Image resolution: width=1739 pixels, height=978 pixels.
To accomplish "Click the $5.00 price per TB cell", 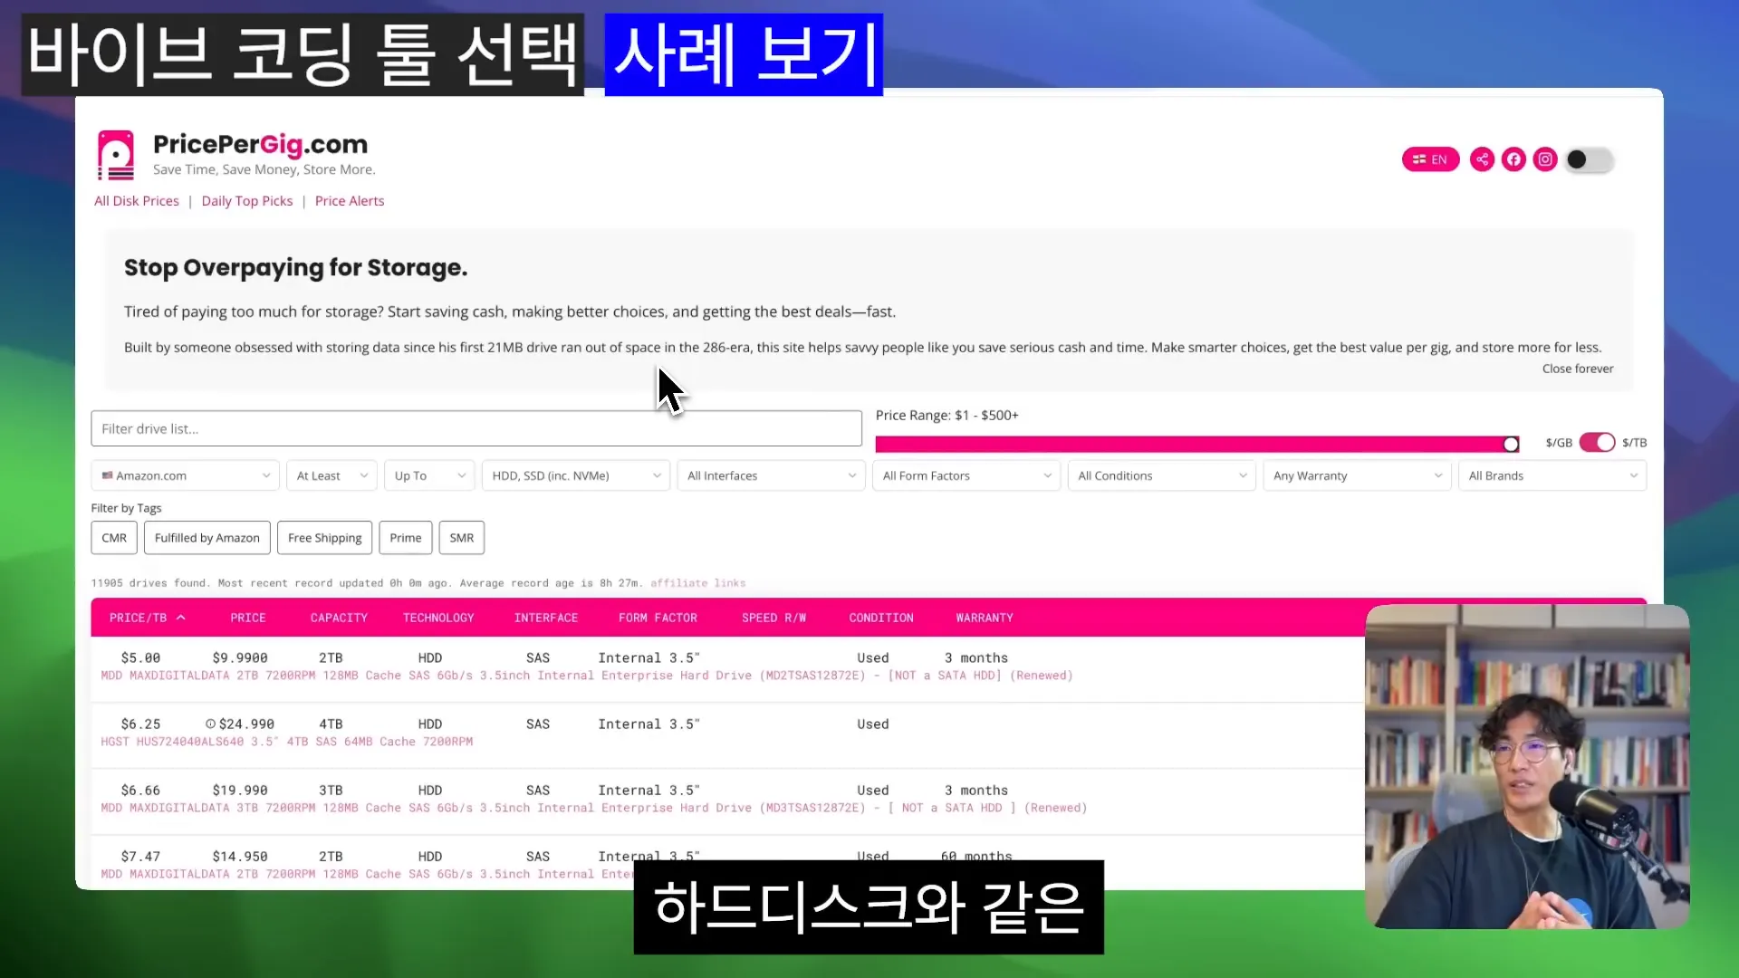I will [140, 658].
